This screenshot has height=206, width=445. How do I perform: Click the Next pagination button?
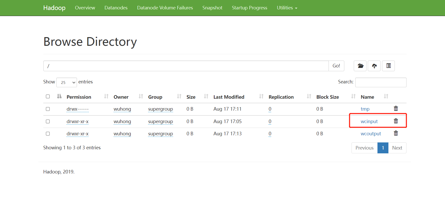[397, 148]
